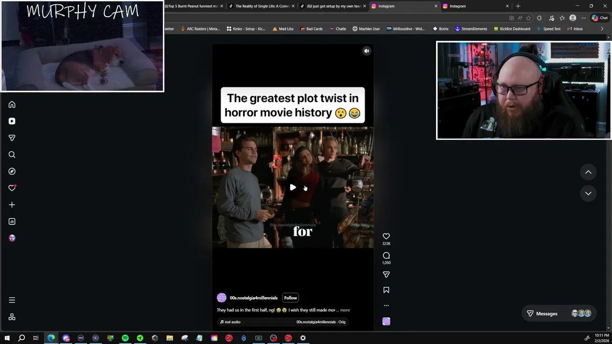Screen dimensions: 612x344
Task: Open Instagram Home from the sidebar
Action: (x=12, y=105)
